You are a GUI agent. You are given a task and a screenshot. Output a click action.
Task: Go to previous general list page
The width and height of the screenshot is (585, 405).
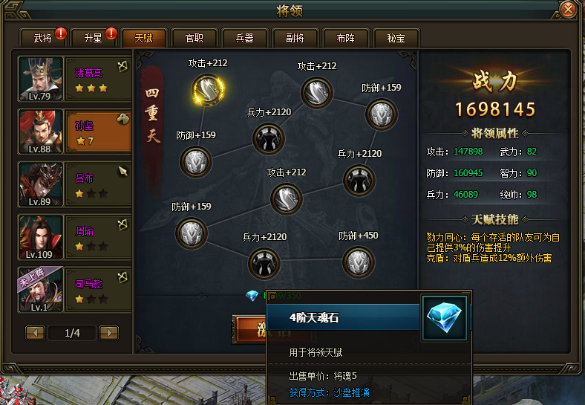pyautogui.click(x=36, y=332)
